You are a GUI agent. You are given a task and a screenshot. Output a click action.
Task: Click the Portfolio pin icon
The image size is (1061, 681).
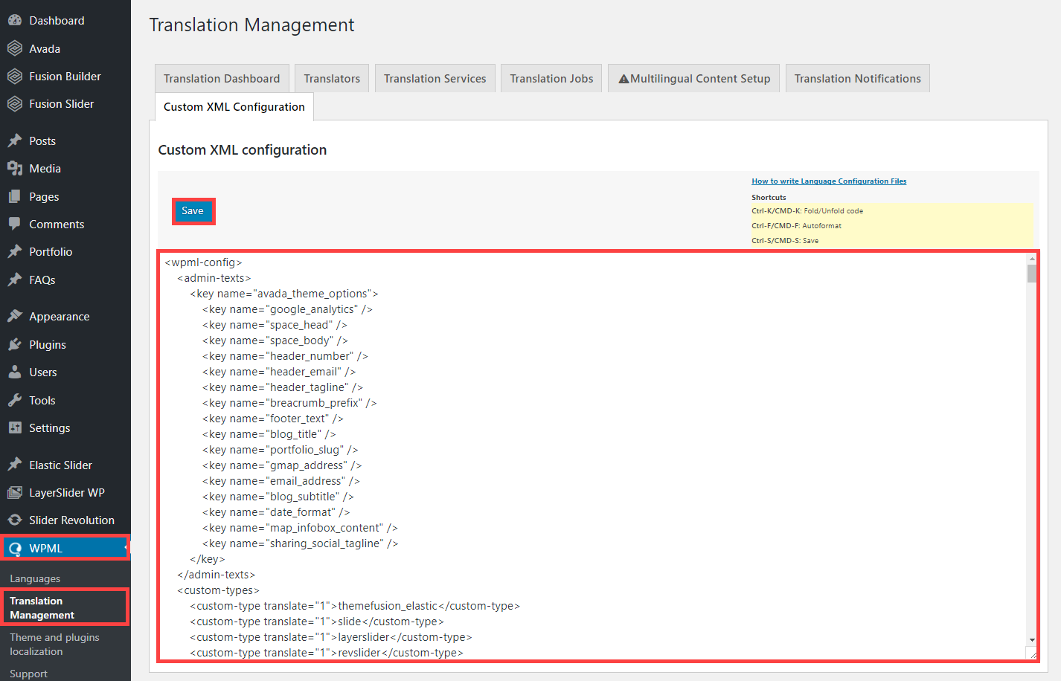point(15,251)
